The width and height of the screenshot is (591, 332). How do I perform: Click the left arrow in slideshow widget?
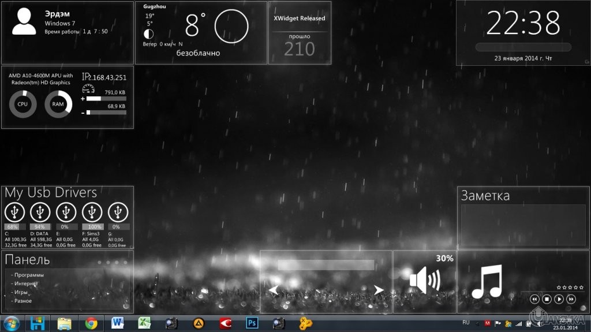(274, 290)
